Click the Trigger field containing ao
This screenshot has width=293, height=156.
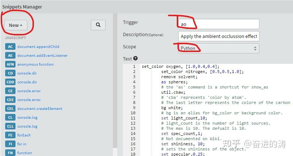coord(218,24)
